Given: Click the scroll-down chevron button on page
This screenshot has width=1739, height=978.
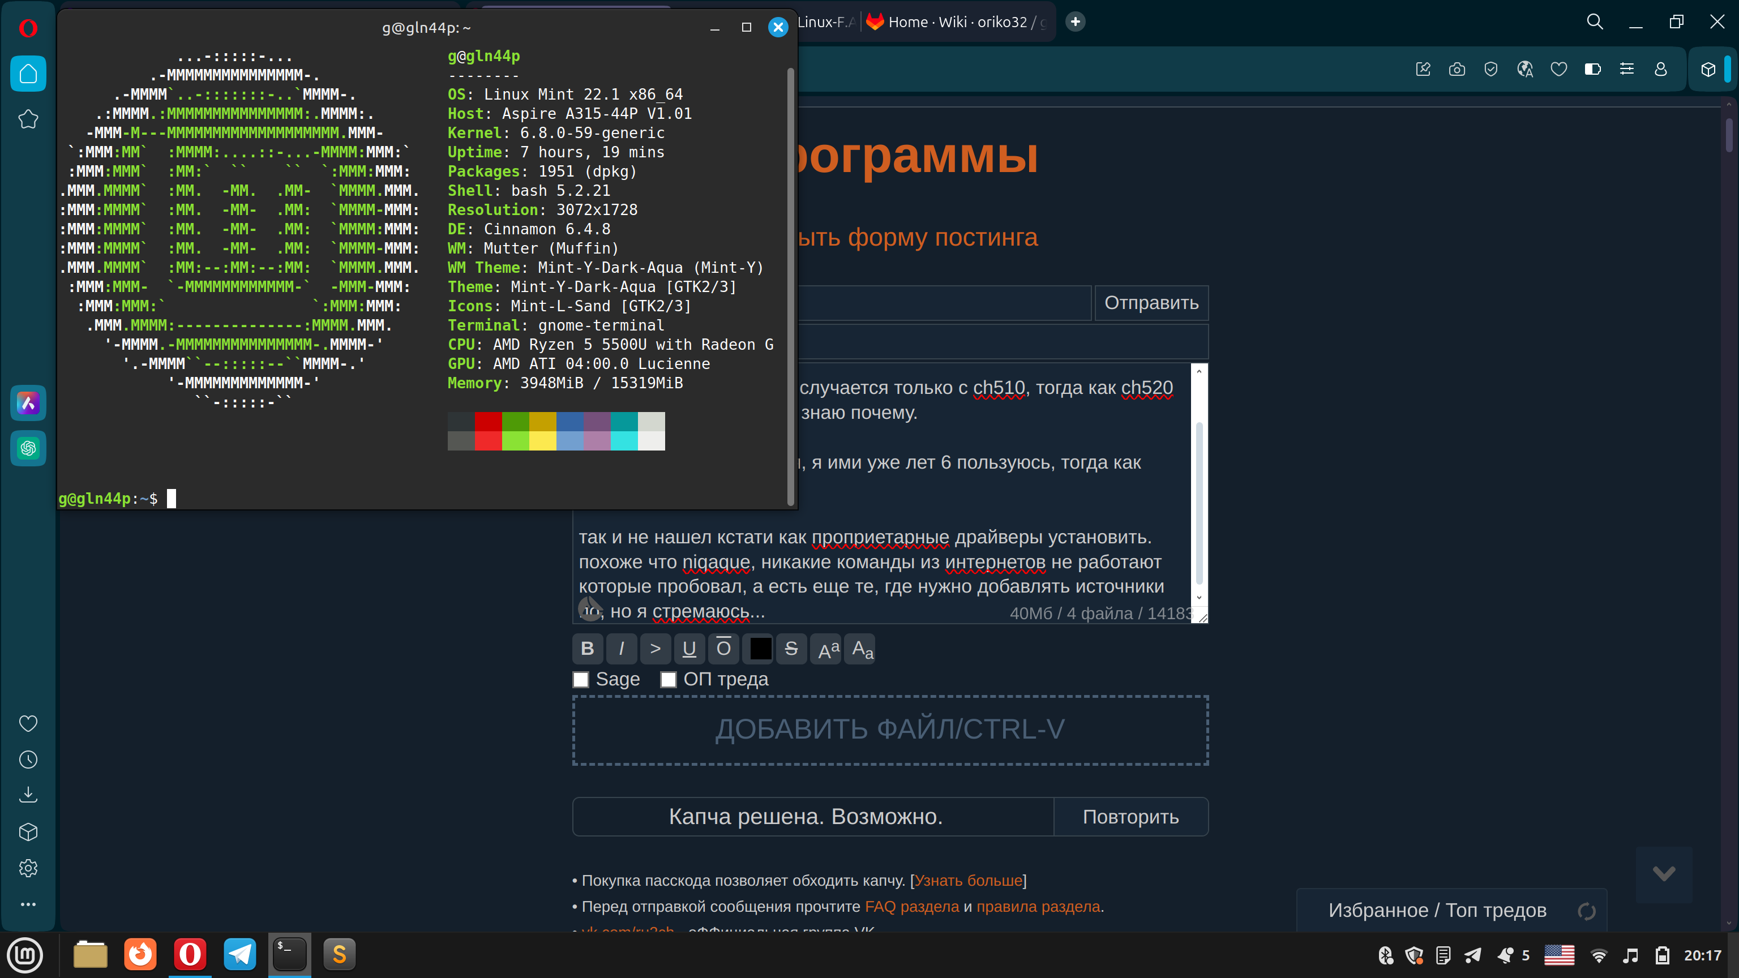Looking at the screenshot, I should [x=1663, y=874].
